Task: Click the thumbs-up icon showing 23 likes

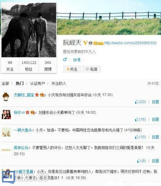Action: point(137,102)
